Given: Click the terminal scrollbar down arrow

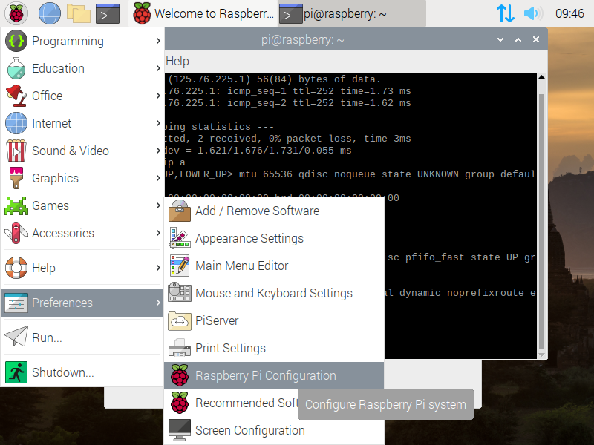Looking at the screenshot, I should coord(541,355).
